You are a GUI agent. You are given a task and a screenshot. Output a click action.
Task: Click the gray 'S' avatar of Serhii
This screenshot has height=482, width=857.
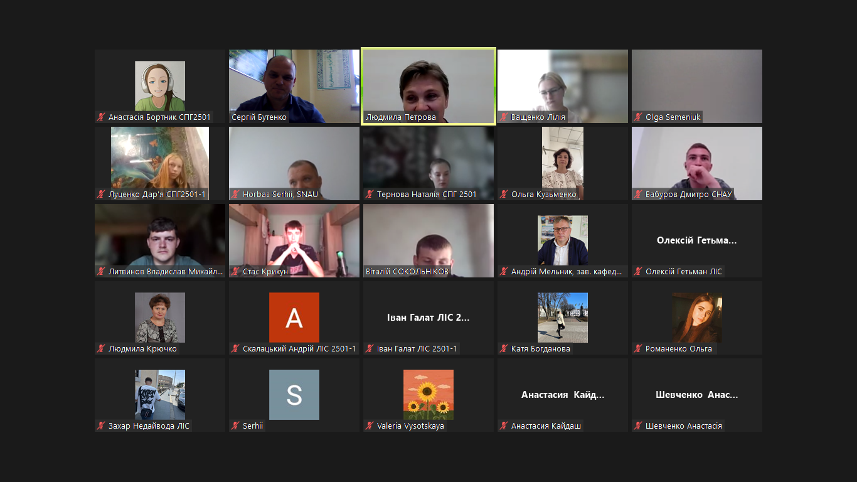(294, 395)
